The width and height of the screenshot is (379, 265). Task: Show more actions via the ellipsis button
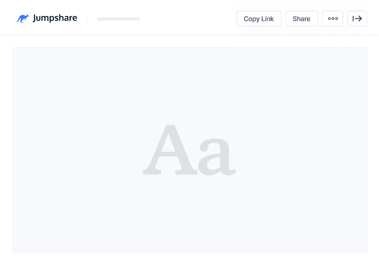332,19
